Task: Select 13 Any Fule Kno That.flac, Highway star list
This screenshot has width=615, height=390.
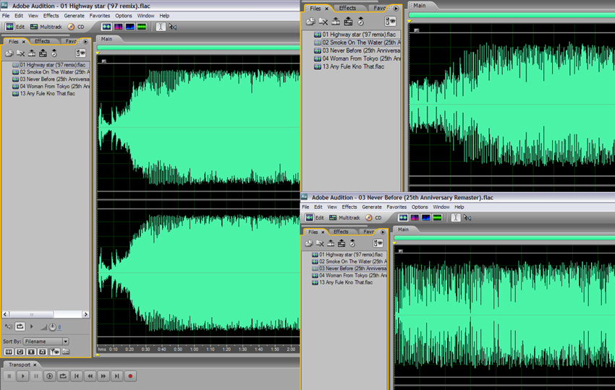Action: (43, 94)
